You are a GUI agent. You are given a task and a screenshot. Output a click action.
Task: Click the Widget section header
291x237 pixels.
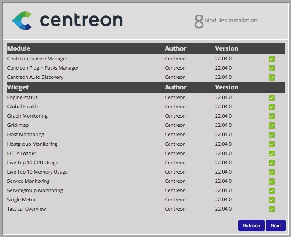[x=18, y=87]
